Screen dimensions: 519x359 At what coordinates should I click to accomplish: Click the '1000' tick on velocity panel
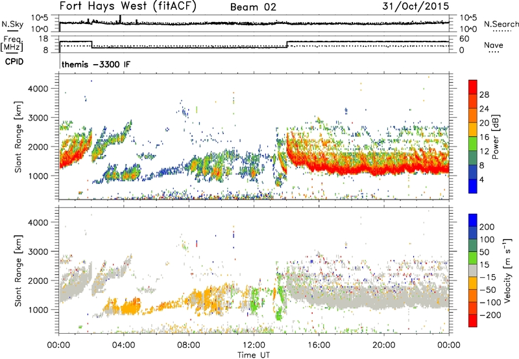pyautogui.click(x=38, y=310)
